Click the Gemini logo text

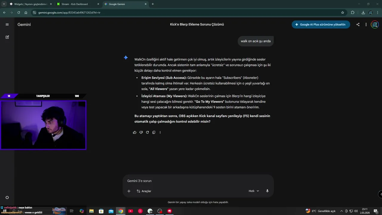(24, 24)
